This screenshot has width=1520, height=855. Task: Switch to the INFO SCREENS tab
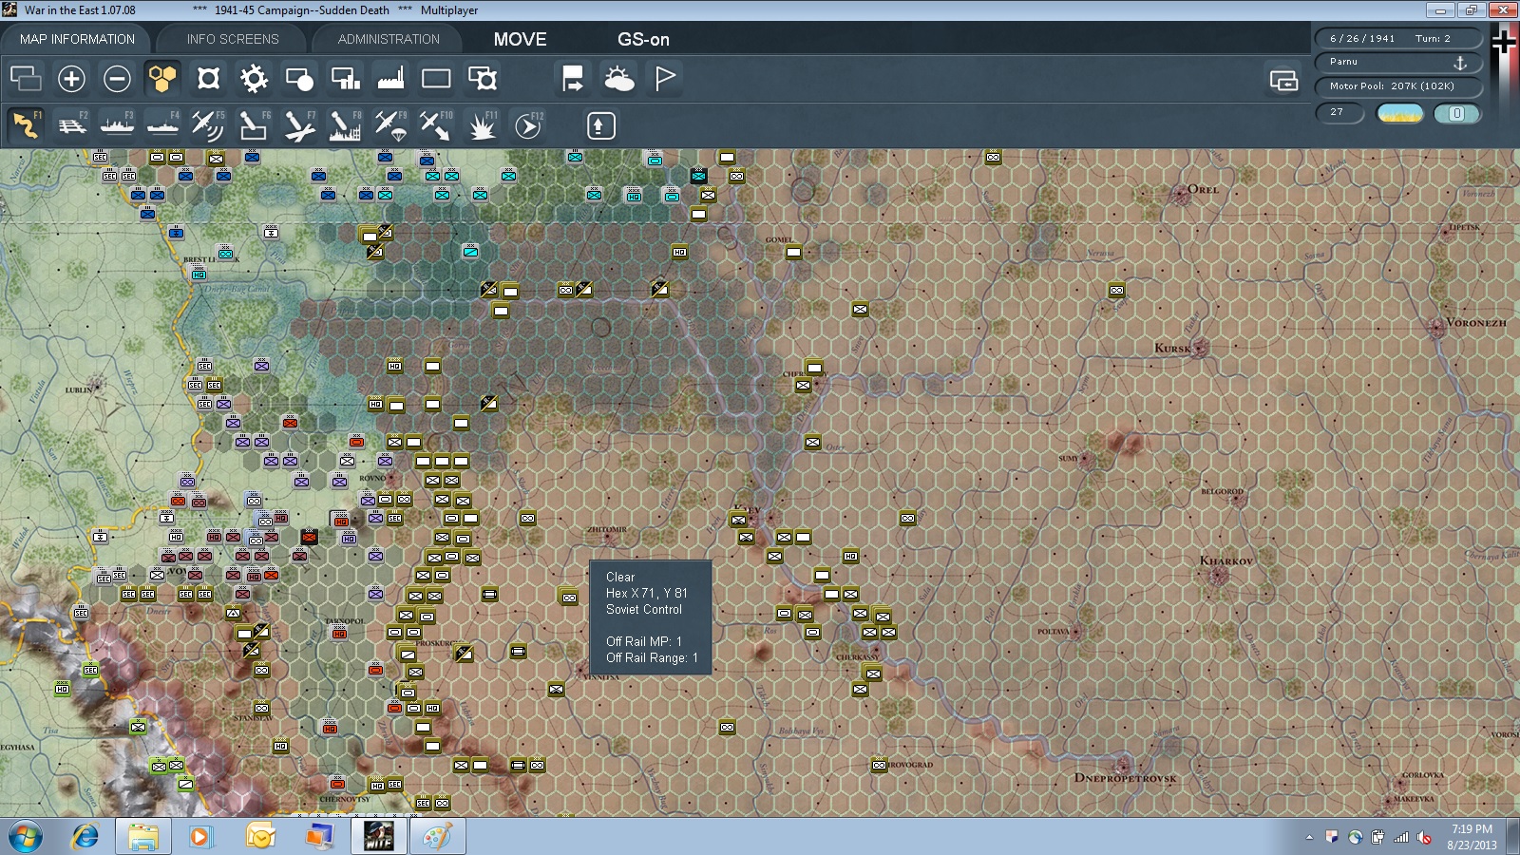click(x=233, y=39)
